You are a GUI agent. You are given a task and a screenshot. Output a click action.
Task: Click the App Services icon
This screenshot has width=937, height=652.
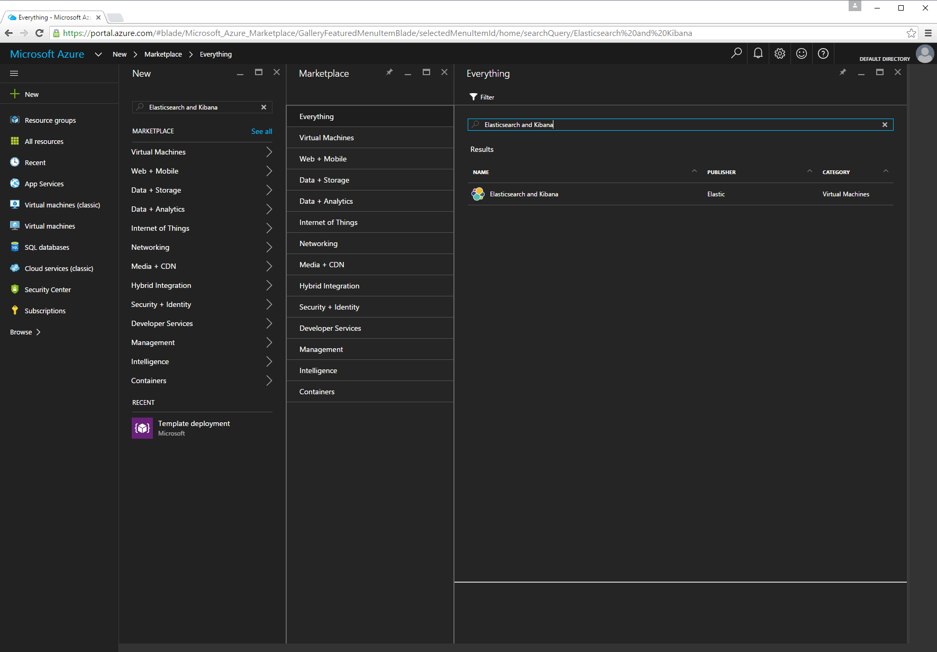[15, 184]
